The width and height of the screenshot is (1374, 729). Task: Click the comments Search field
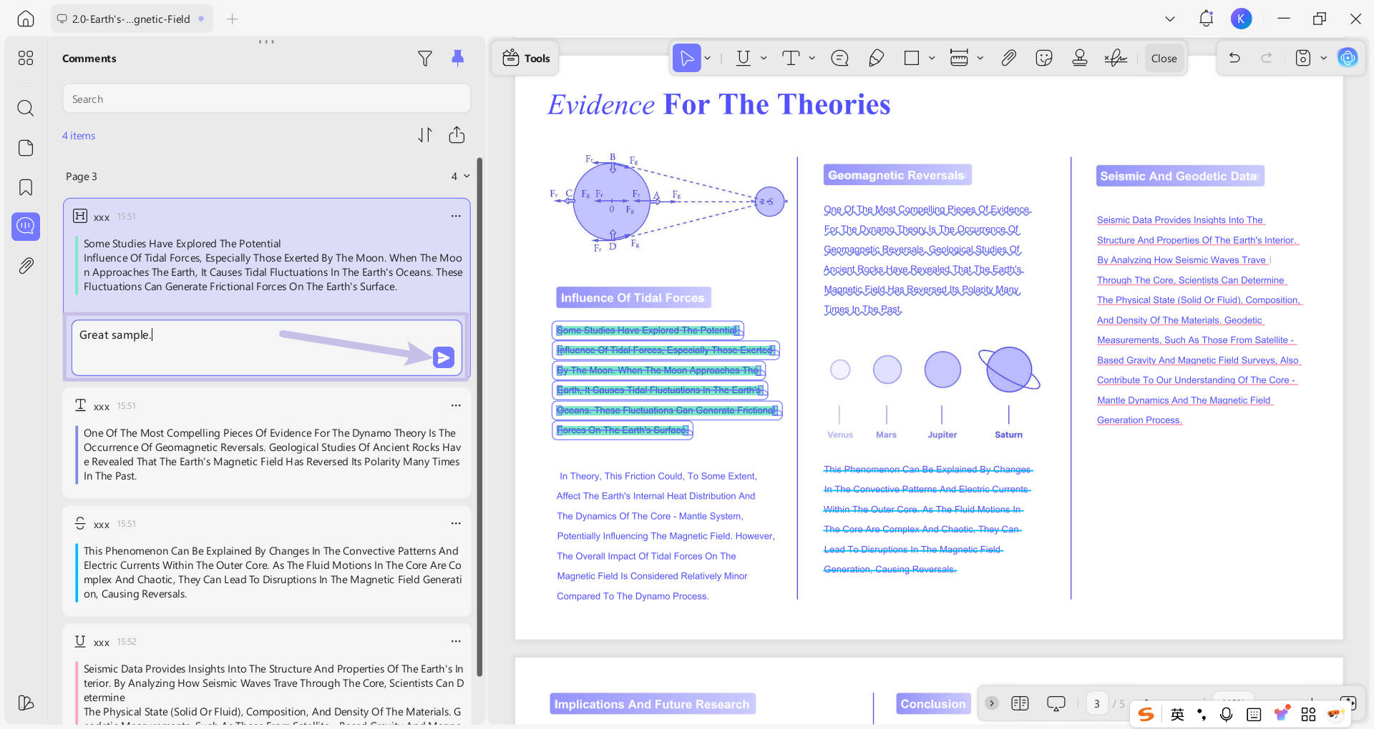(x=266, y=99)
